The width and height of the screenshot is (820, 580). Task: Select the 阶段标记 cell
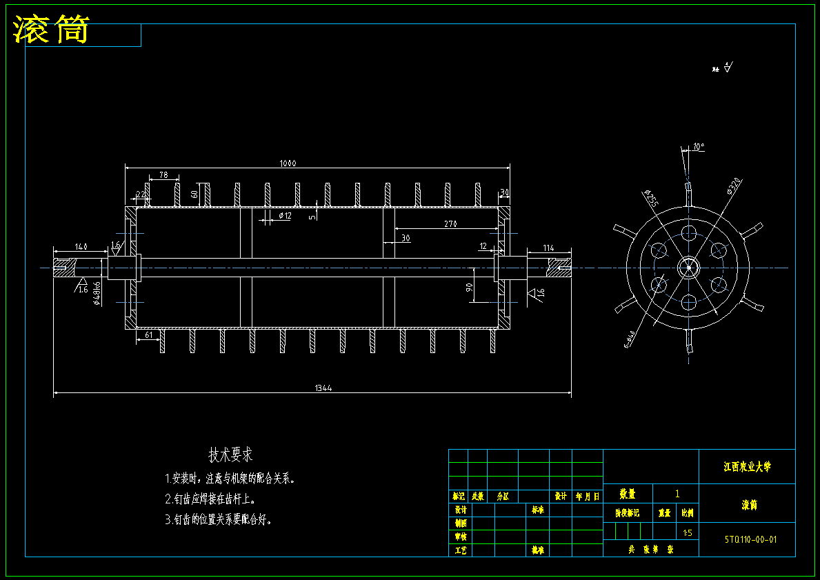pyautogui.click(x=628, y=513)
